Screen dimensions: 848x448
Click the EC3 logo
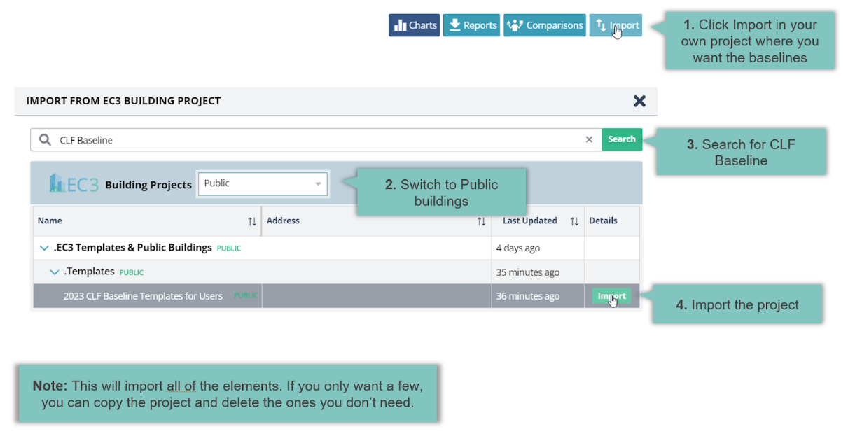click(74, 184)
